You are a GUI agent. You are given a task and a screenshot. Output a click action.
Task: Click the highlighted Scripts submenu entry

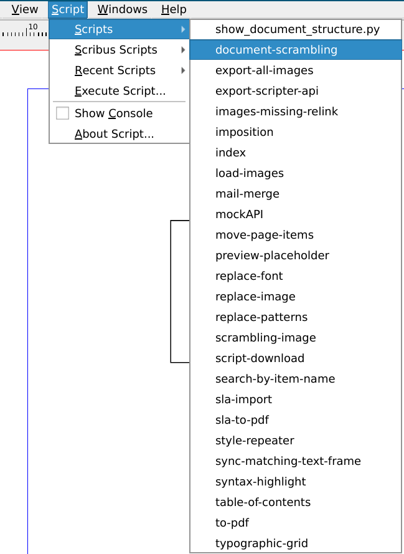93,29
